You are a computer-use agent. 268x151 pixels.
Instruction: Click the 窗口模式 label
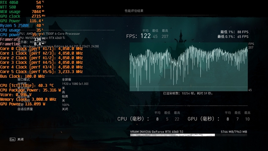click(x=23, y=80)
